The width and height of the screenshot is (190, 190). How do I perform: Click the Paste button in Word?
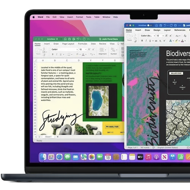[129, 38]
